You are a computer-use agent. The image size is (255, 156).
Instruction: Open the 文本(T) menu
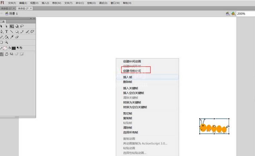68,3
